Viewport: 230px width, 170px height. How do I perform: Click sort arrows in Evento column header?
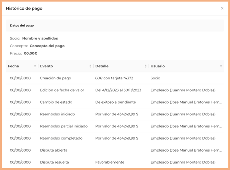click(90, 66)
